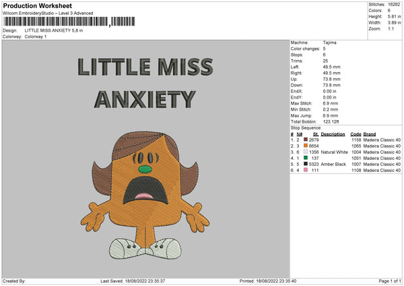Click the Wilcom EmbroideryStudio – Level 3 Advanced line
This screenshot has width=404, height=286.
pos(48,13)
